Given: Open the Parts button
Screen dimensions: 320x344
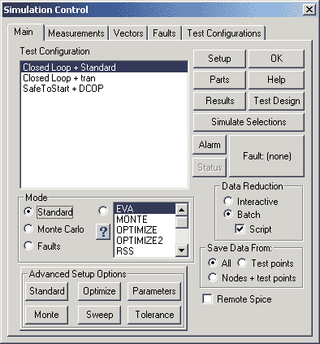Looking at the screenshot, I should [x=219, y=80].
